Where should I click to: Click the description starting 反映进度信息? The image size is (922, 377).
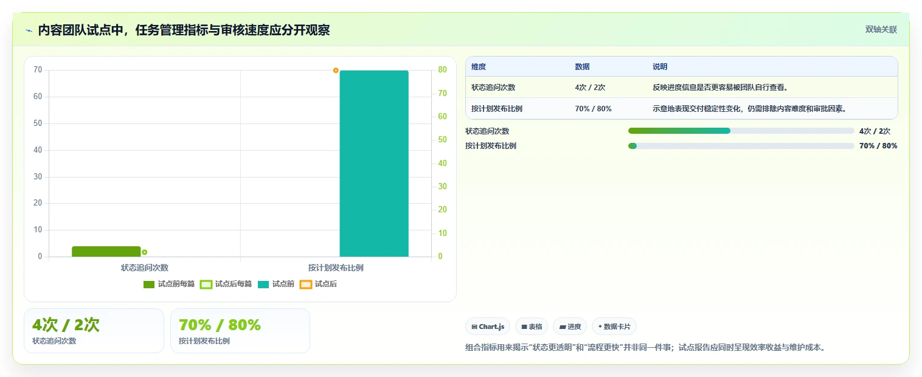tap(721, 88)
